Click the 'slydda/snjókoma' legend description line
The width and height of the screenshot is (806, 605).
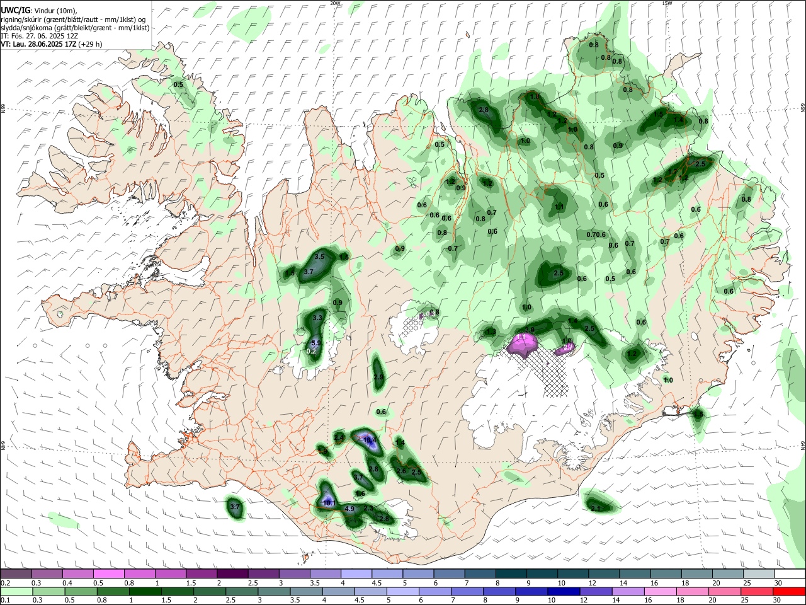point(75,28)
